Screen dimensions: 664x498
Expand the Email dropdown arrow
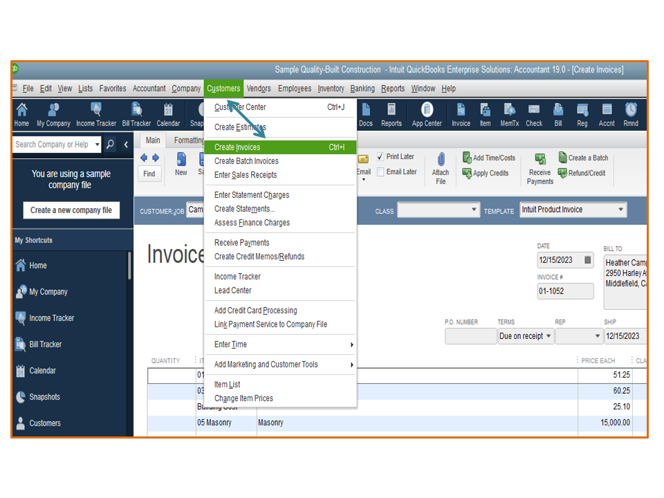tap(363, 180)
